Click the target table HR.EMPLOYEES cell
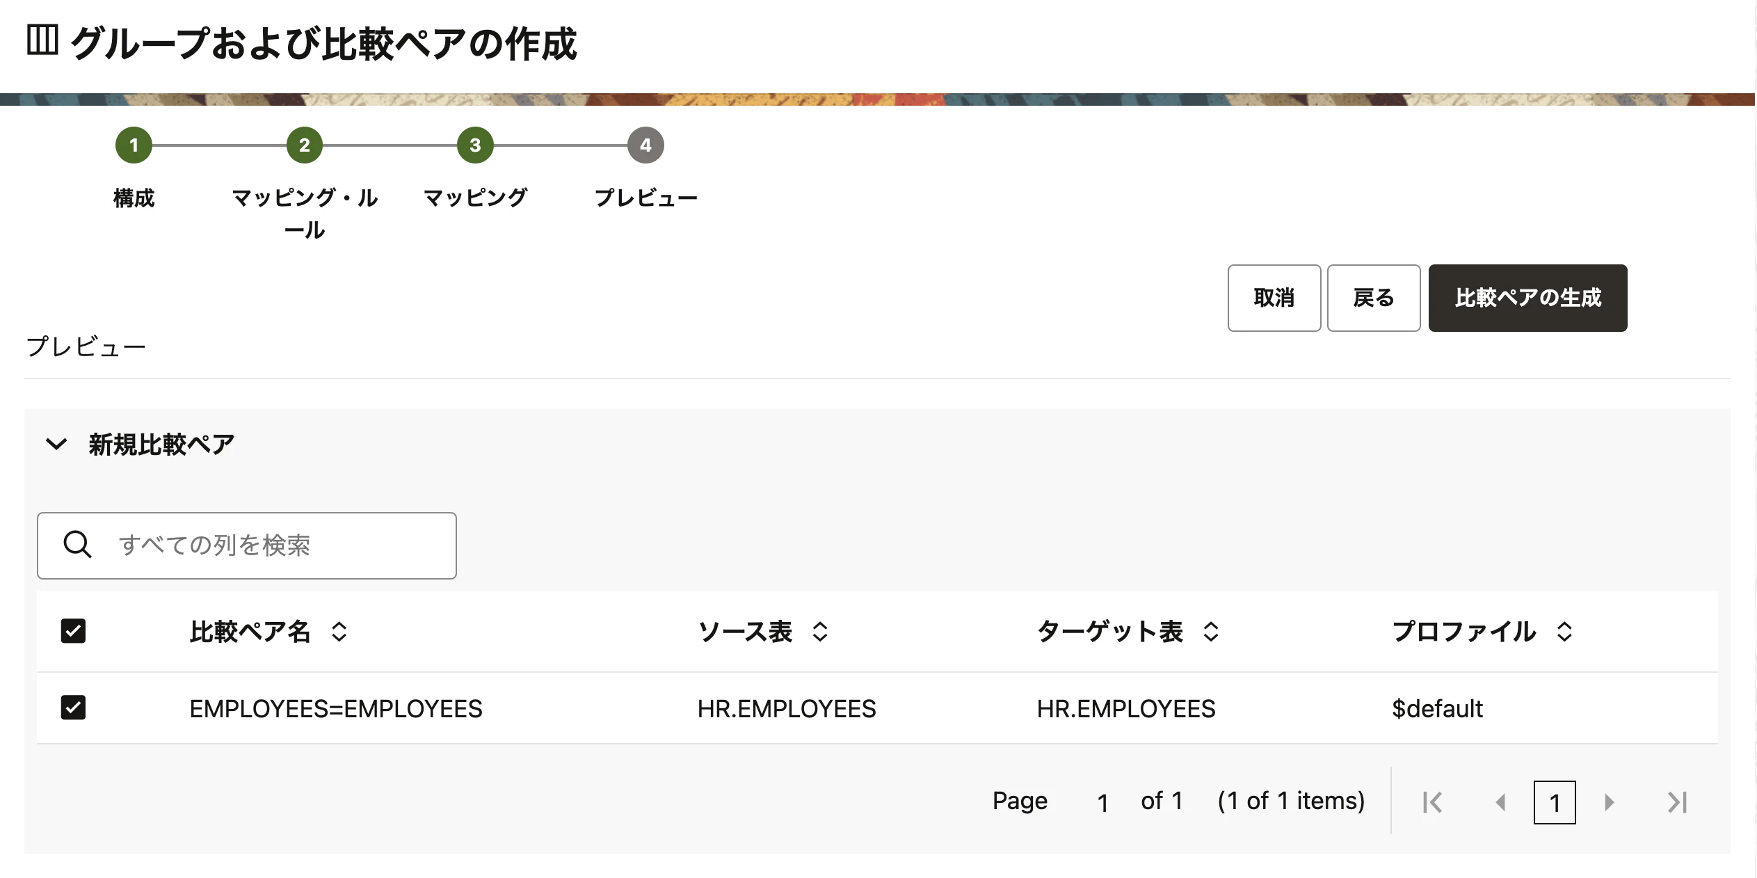Image resolution: width=1757 pixels, height=878 pixels. coord(1126,709)
